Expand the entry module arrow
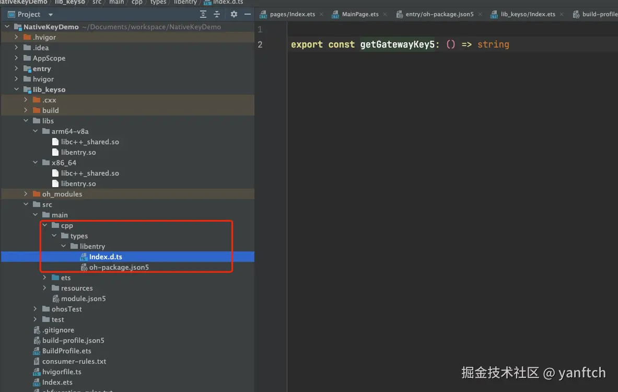 coord(16,68)
